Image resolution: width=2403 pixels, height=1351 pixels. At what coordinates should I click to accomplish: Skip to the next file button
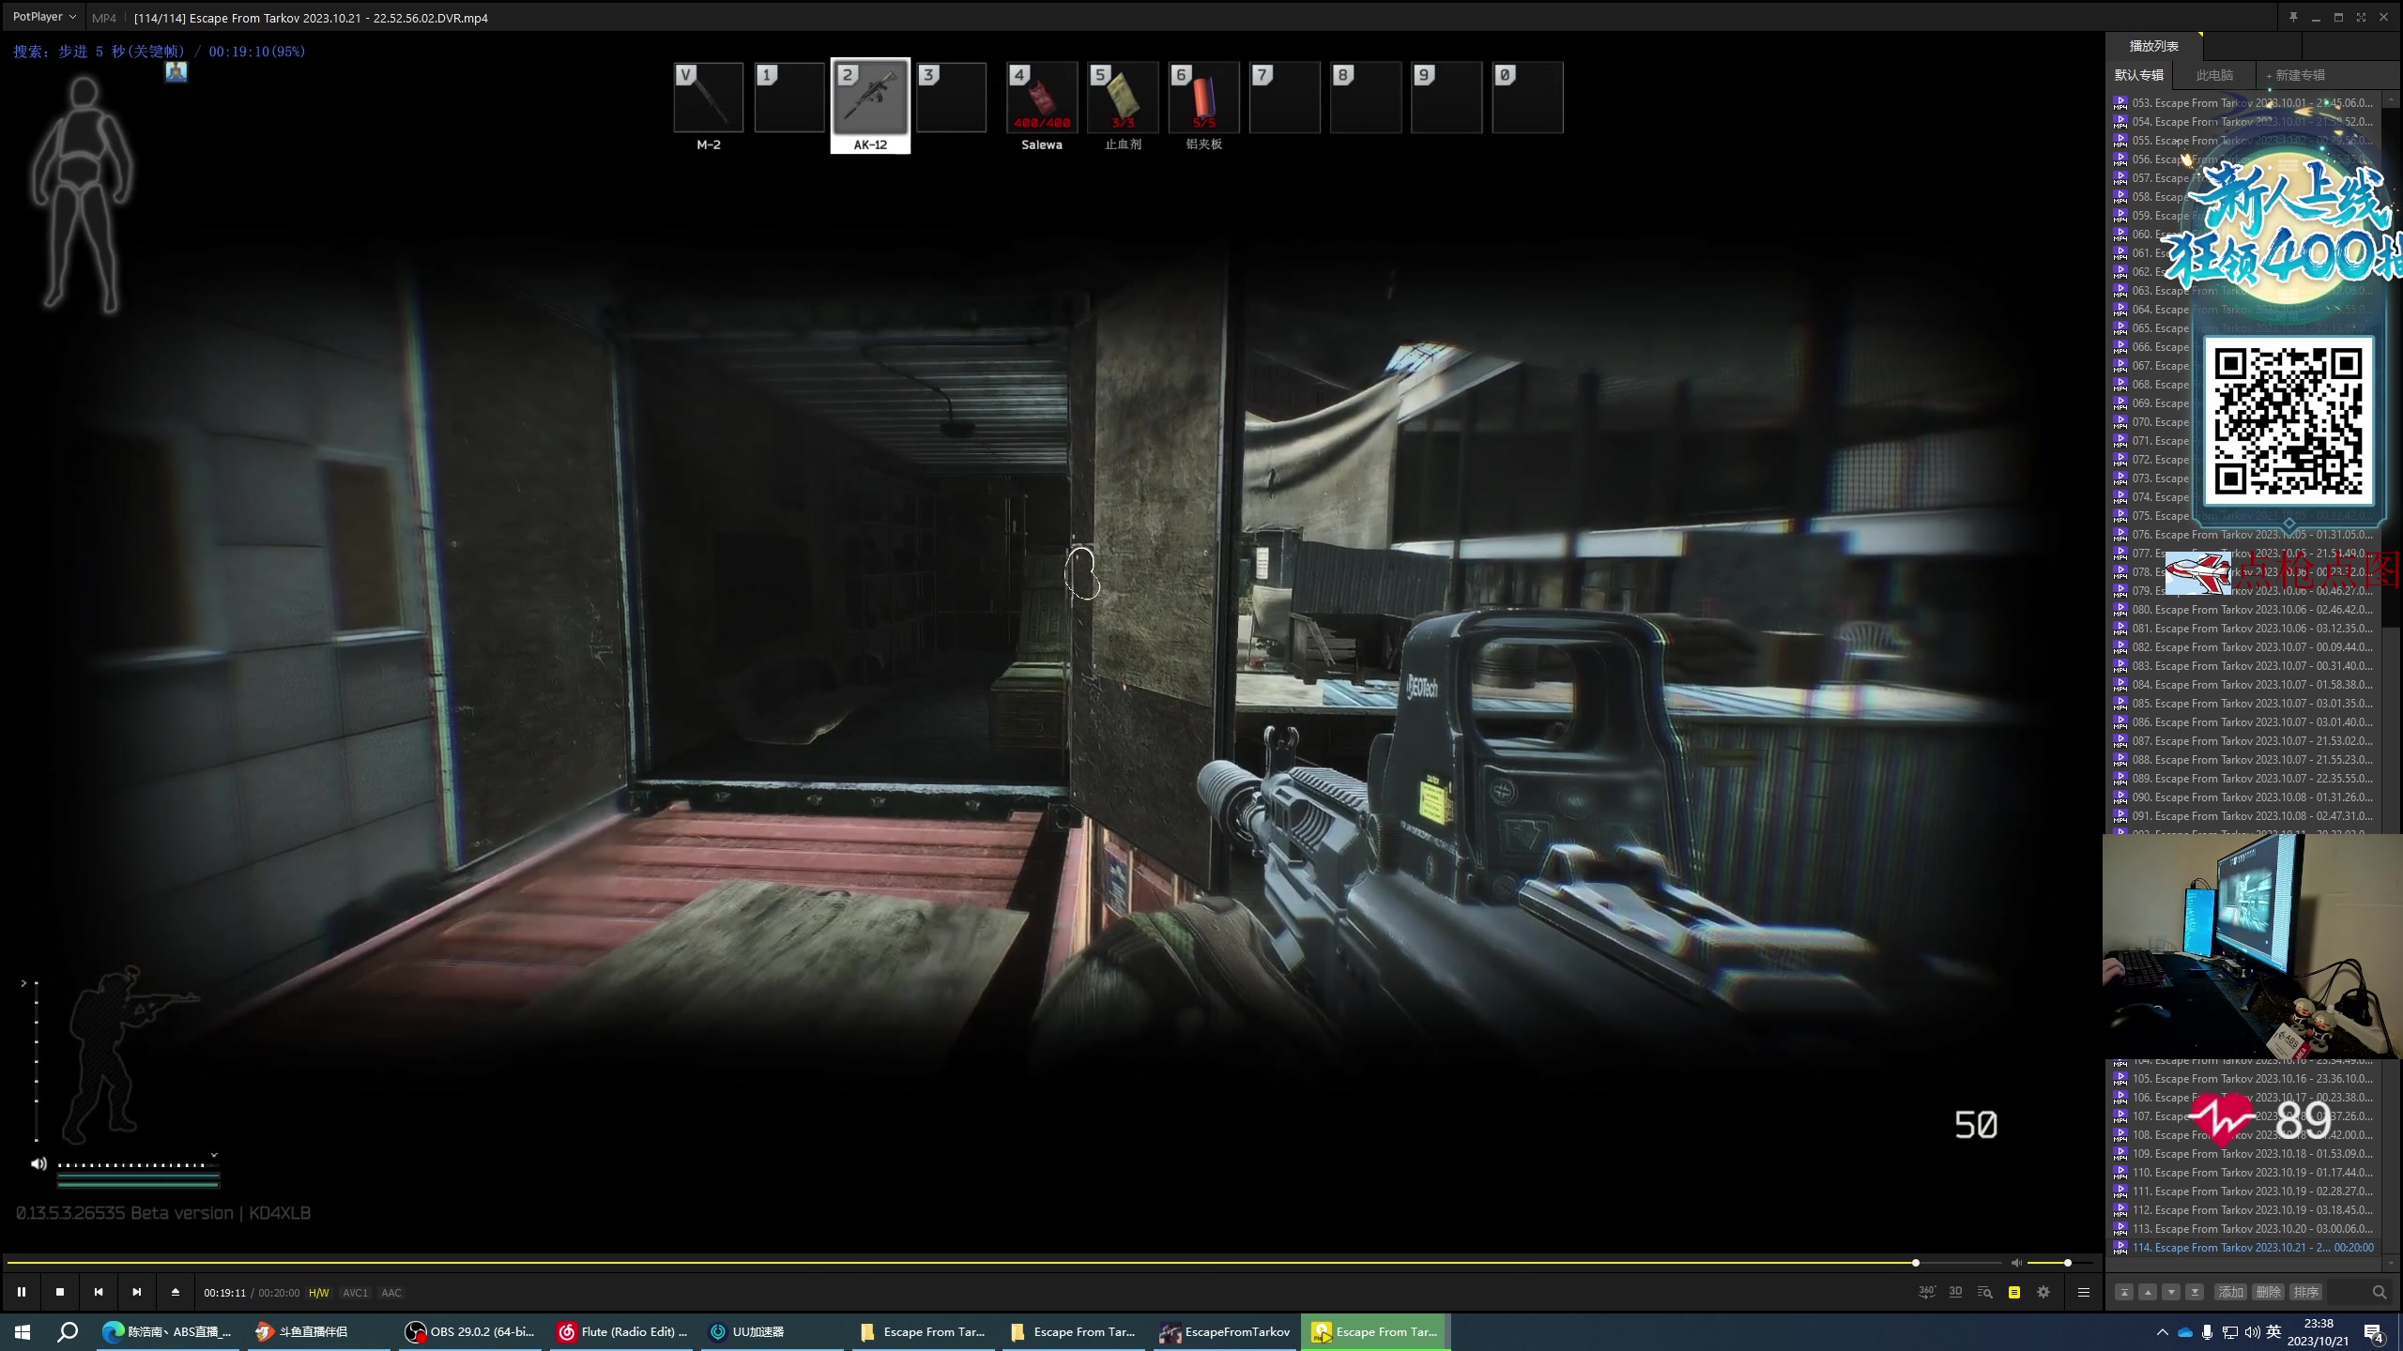click(x=137, y=1292)
